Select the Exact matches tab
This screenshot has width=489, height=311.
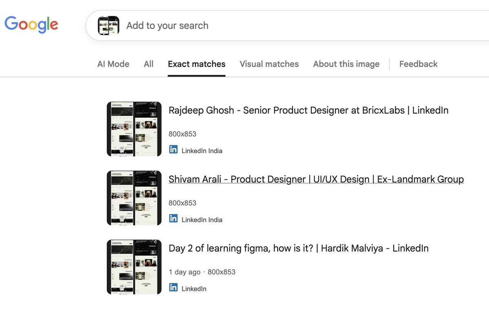click(x=196, y=64)
